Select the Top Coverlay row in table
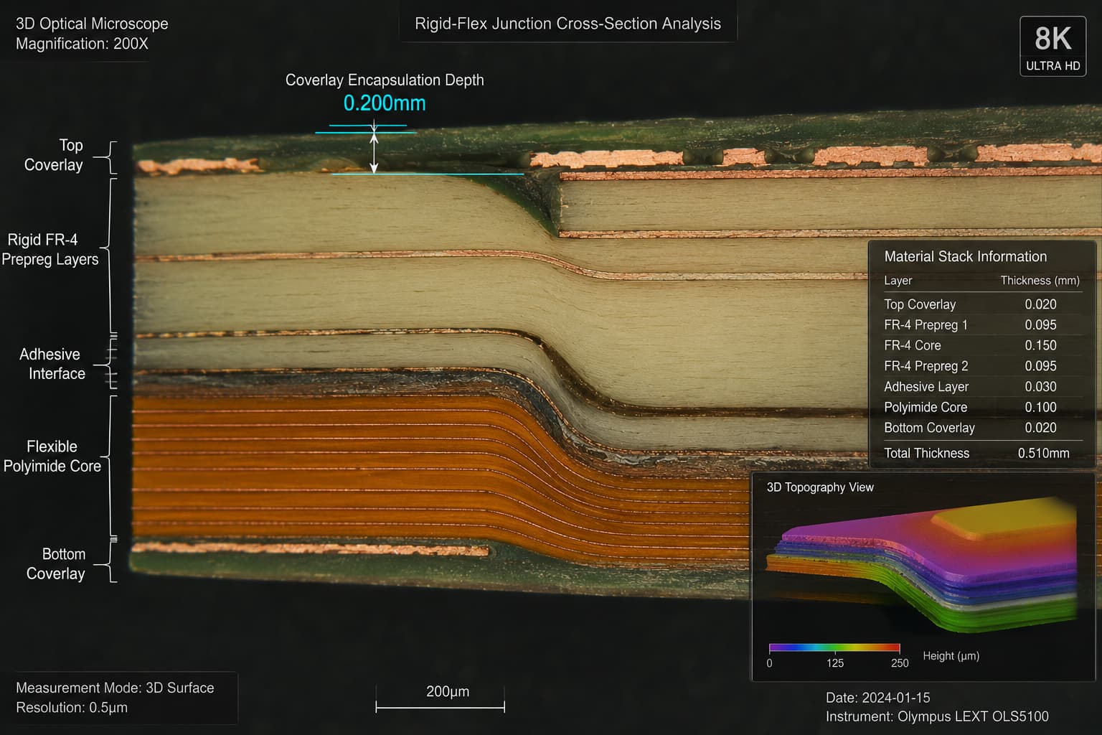The height and width of the screenshot is (735, 1102). (982, 304)
